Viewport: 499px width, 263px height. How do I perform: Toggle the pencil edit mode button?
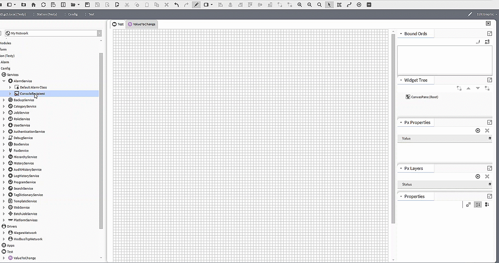pos(197,5)
